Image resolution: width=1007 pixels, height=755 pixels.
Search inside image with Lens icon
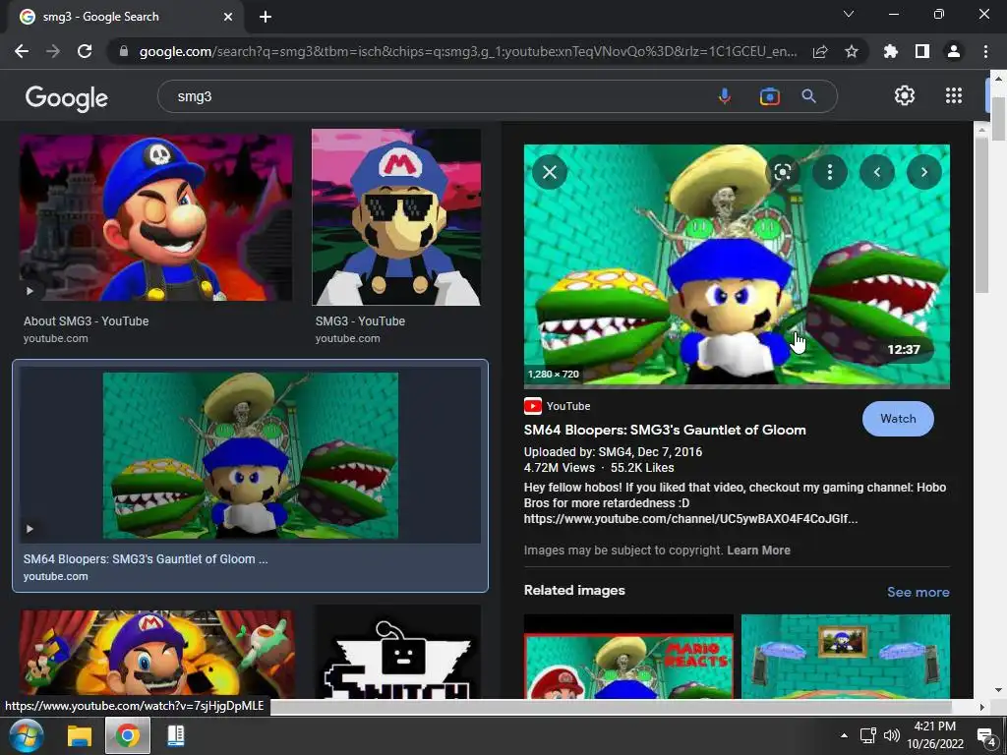point(783,172)
